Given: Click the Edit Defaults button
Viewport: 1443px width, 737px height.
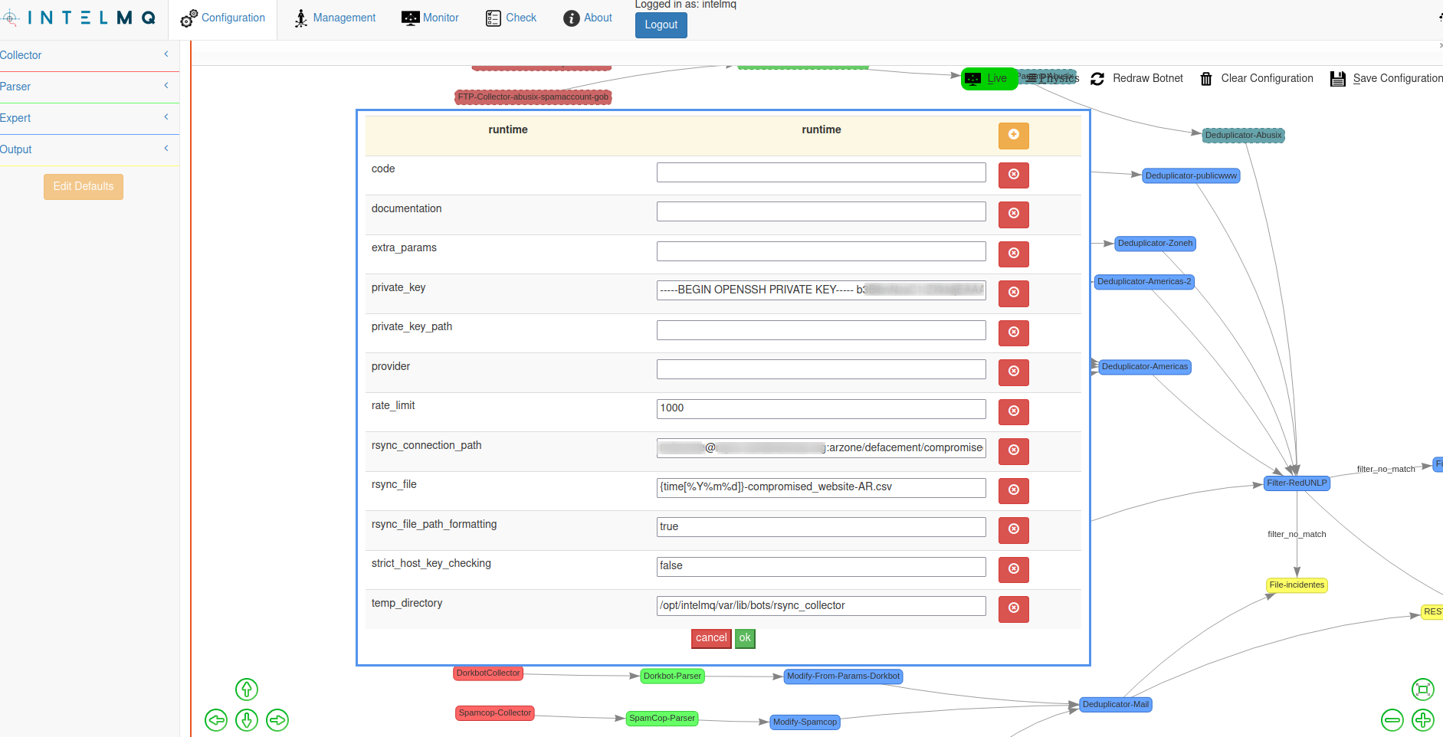Looking at the screenshot, I should 83,186.
